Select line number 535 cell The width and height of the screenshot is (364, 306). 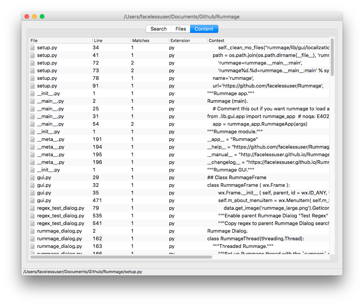pyautogui.click(x=97, y=216)
